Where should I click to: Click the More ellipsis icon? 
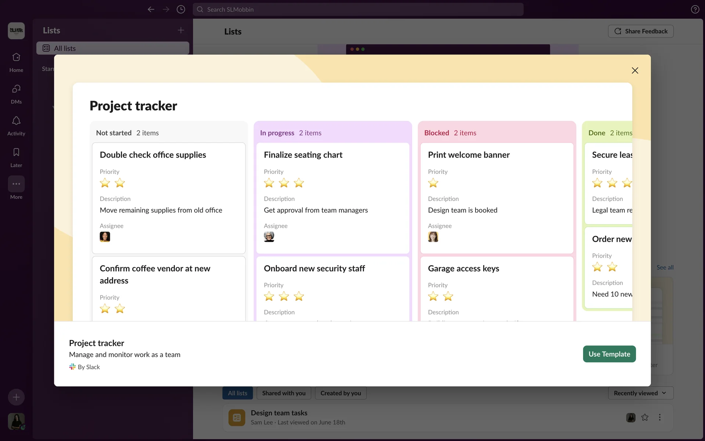16,184
